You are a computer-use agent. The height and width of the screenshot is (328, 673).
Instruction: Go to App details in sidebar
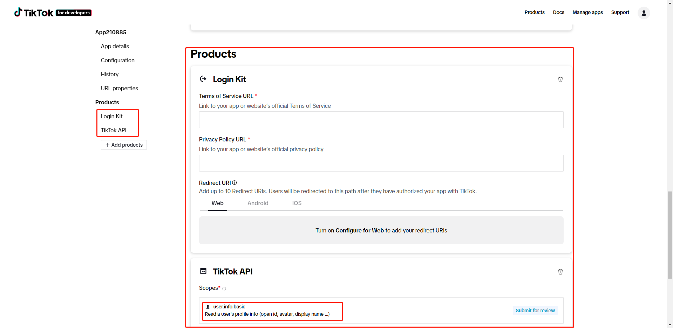click(x=115, y=46)
